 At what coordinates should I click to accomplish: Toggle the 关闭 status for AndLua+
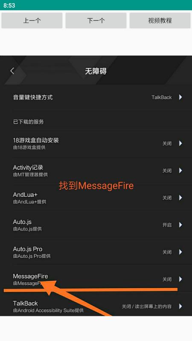[167, 198]
